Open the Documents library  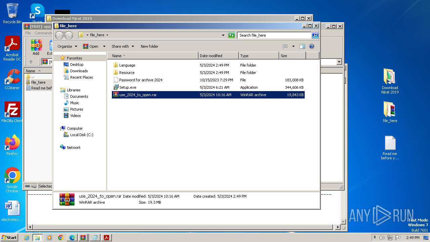pos(79,96)
